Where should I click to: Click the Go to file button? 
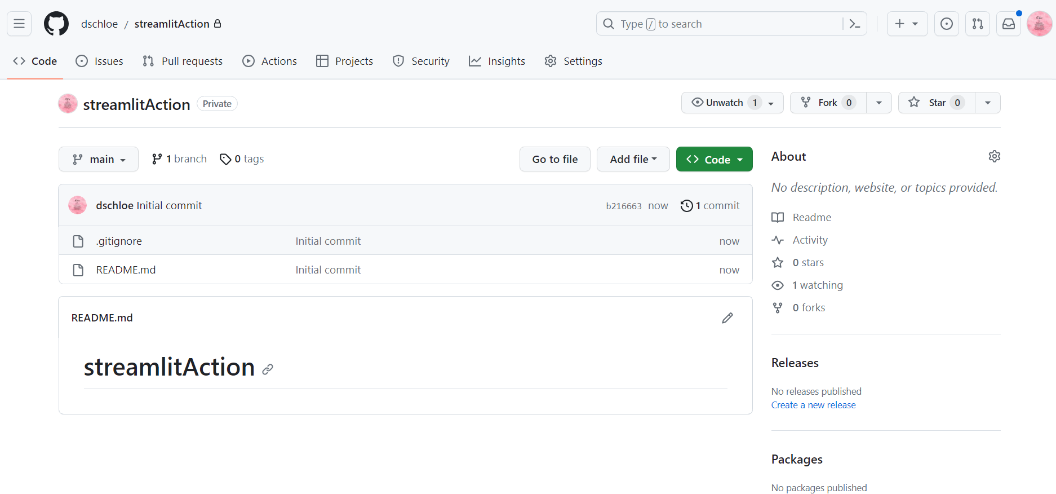click(555, 159)
